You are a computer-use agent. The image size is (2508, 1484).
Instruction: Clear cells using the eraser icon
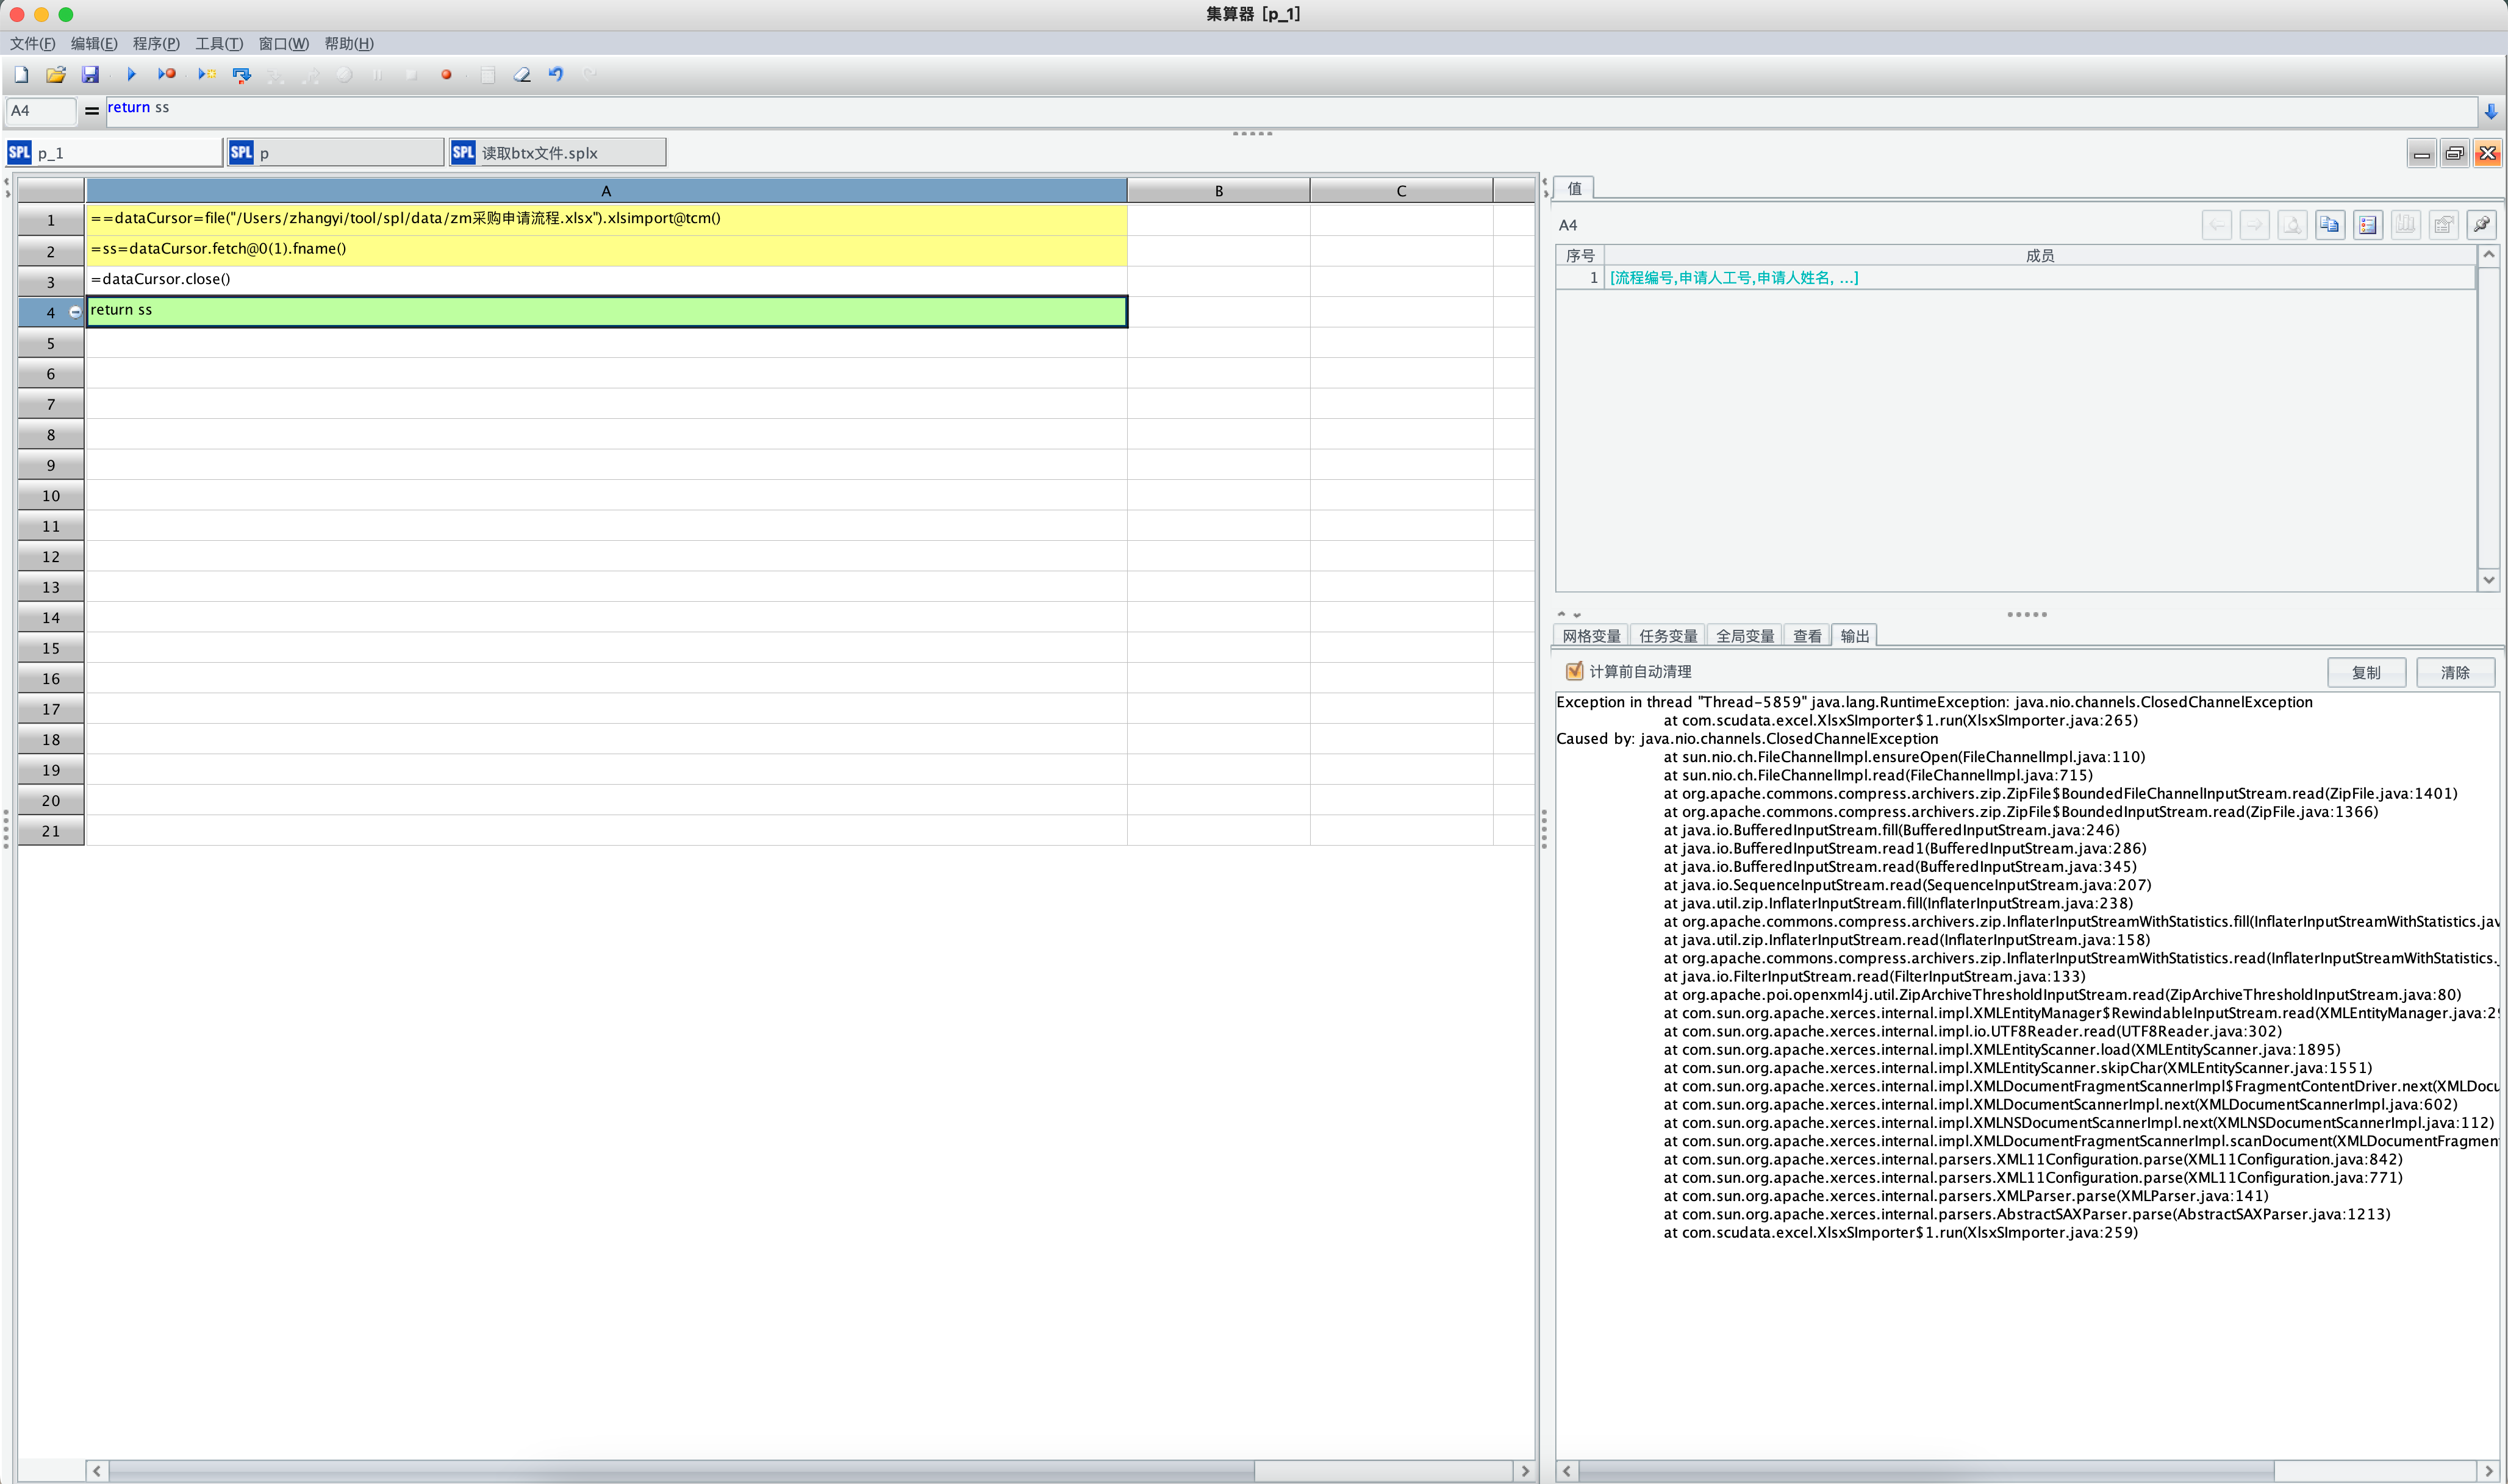521,74
